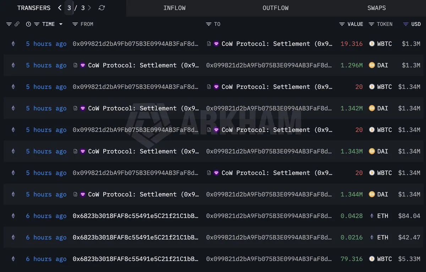Screen dimensions: 426x272
Task: Open the VALUE column filter
Action: click(x=342, y=24)
